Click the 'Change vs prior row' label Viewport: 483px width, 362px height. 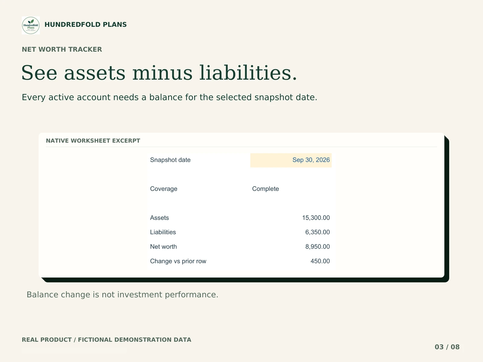click(178, 261)
